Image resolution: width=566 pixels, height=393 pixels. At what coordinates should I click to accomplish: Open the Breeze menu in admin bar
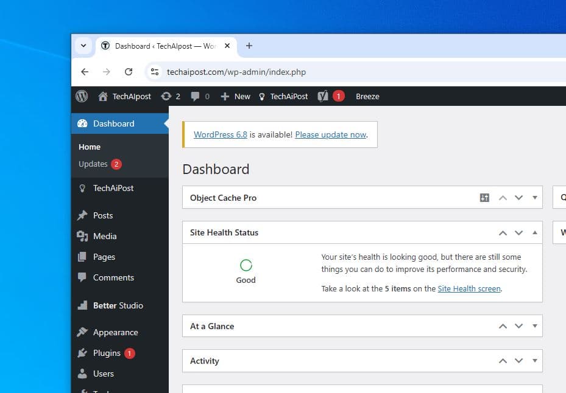[x=367, y=96]
